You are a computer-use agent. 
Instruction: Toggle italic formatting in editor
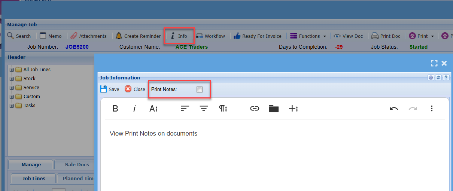point(134,109)
